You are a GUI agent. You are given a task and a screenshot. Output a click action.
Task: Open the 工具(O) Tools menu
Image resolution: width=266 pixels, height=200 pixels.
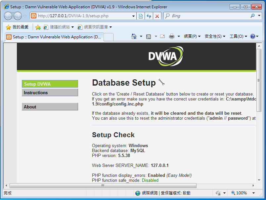pyautogui.click(x=238, y=36)
